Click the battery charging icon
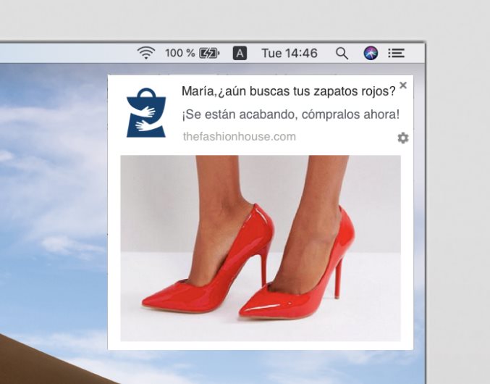 [x=209, y=53]
